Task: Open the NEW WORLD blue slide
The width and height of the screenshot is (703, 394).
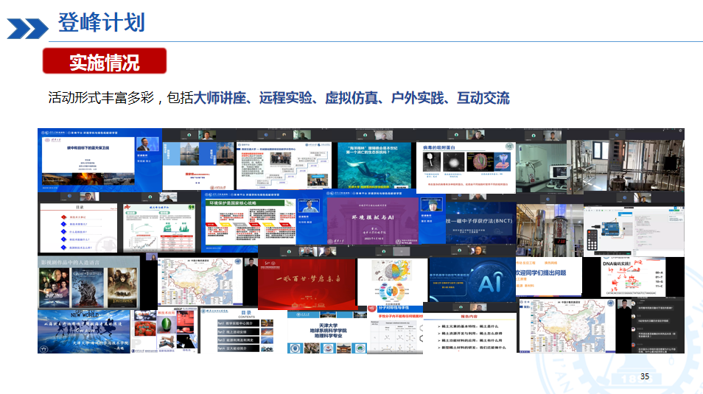Action: pos(84,331)
